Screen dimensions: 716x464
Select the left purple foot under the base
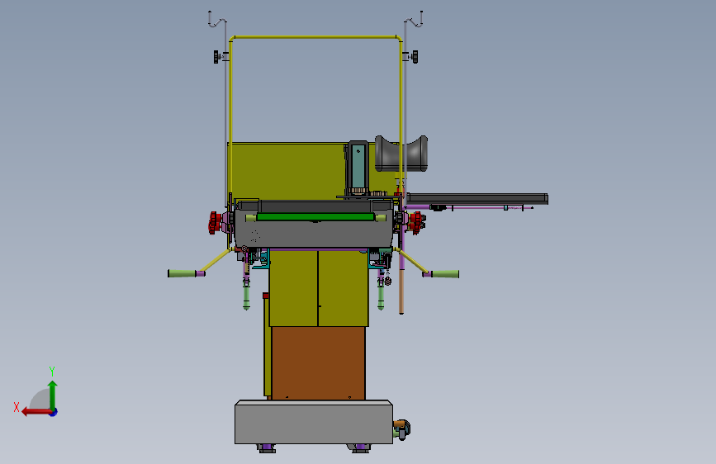267,448
